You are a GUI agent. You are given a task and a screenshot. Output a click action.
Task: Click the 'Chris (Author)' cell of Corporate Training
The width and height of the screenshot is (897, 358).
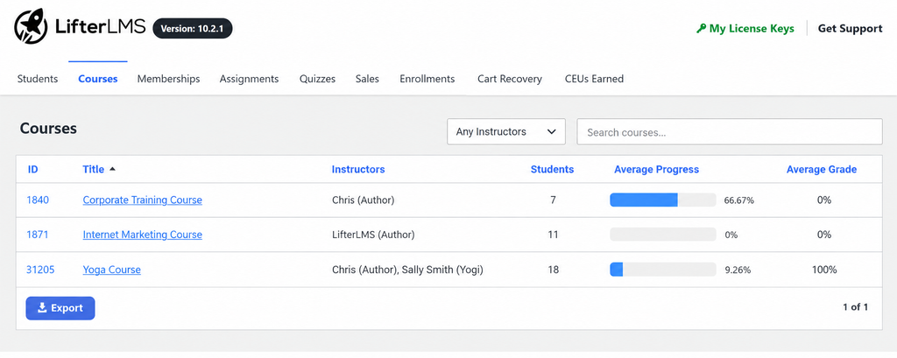(364, 200)
